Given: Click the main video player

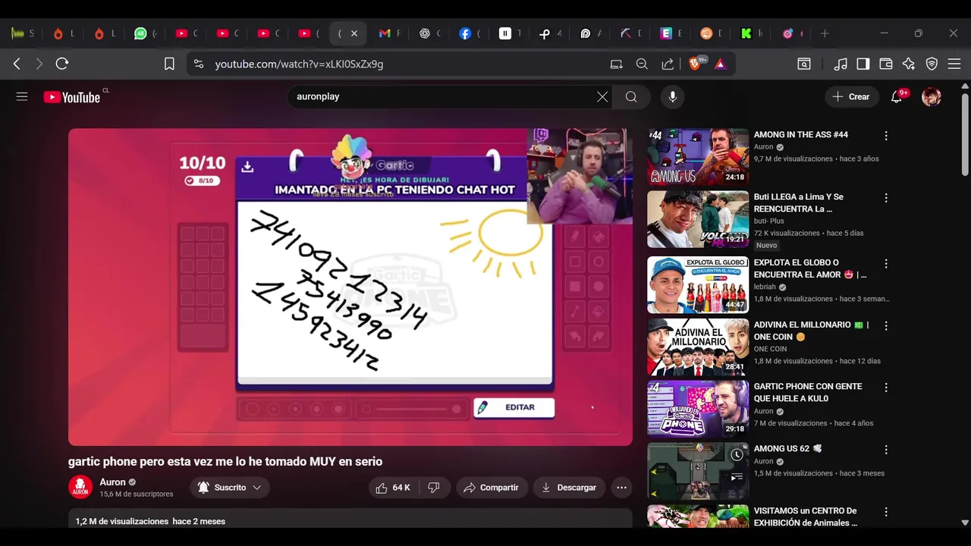Looking at the screenshot, I should click(350, 287).
